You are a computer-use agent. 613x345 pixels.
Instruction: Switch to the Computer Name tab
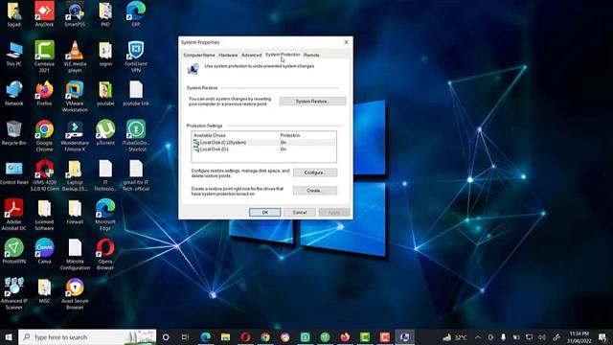click(x=199, y=56)
